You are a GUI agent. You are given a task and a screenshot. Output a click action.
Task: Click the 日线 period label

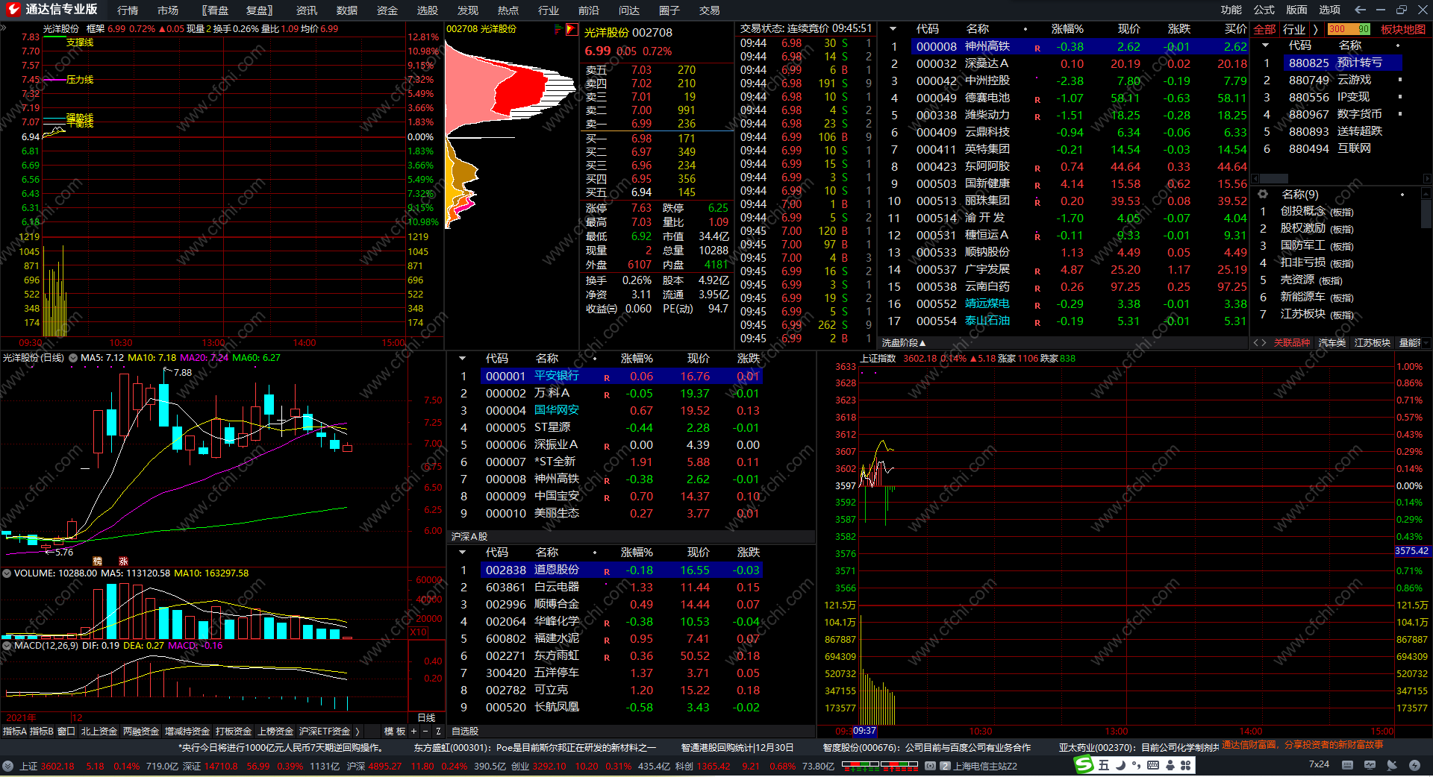pos(427,717)
